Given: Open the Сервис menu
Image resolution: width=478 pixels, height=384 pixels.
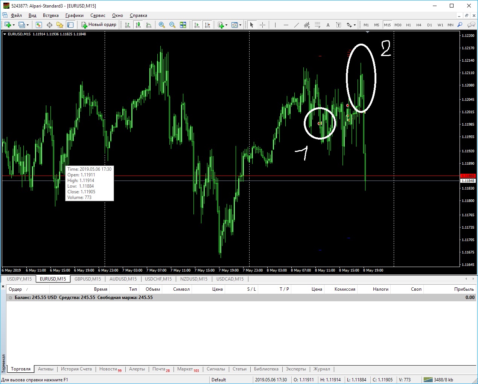Looking at the screenshot, I should click(x=98, y=15).
